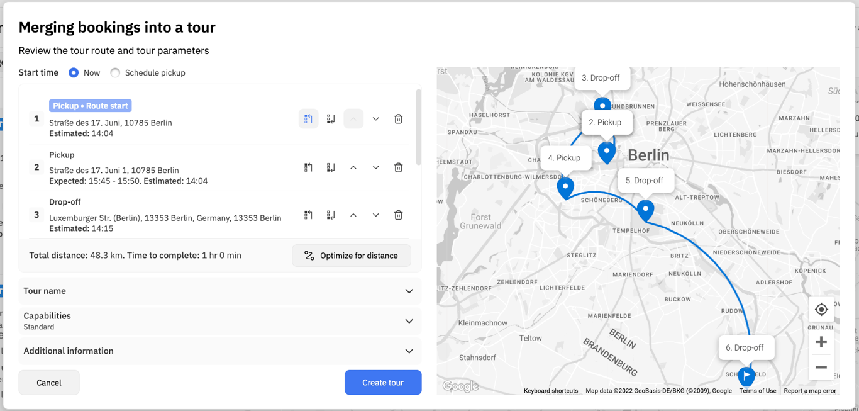
Task: Center map on my location
Action: tap(821, 310)
